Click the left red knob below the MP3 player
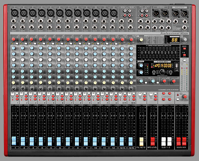199x161 pixels. click(164, 81)
